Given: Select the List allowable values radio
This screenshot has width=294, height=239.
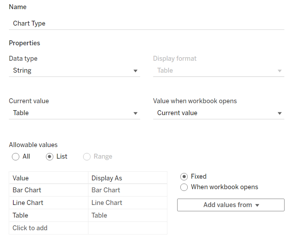Looking at the screenshot, I should click(x=49, y=157).
